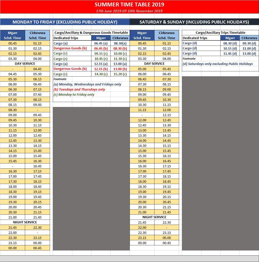The image size is (259, 262).
Task: Select the '09.15 (c)' cargo time
Action: pyautogui.click(x=101, y=54)
